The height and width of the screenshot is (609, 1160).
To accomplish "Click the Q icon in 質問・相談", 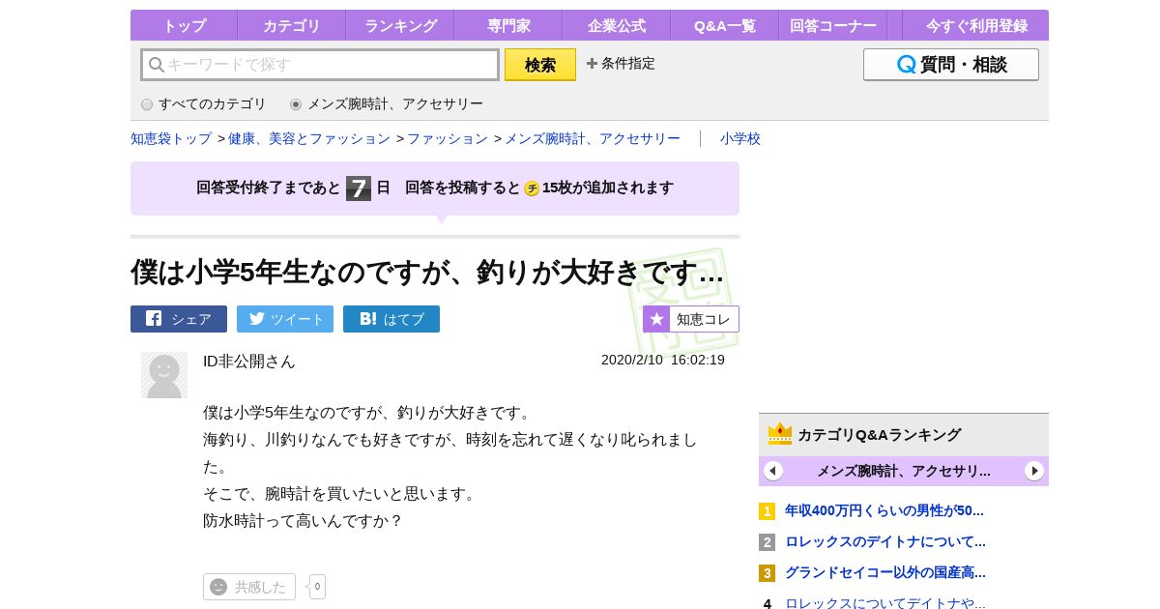I will pyautogui.click(x=906, y=65).
